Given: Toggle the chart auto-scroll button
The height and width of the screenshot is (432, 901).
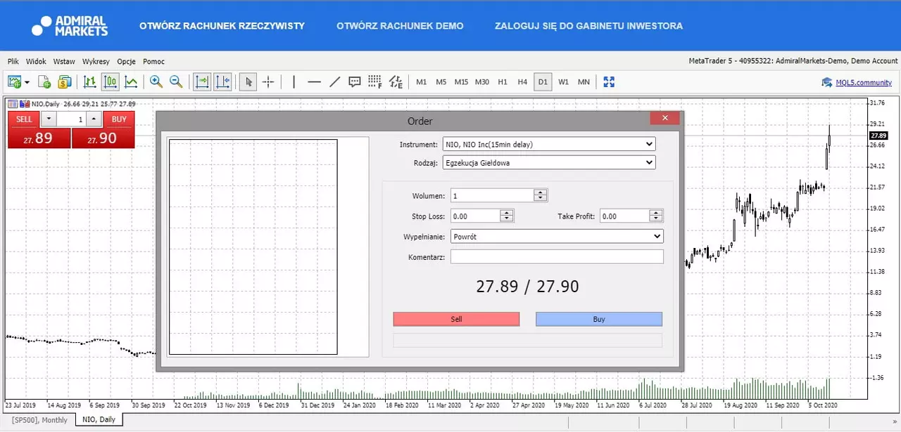Looking at the screenshot, I should click(x=202, y=82).
